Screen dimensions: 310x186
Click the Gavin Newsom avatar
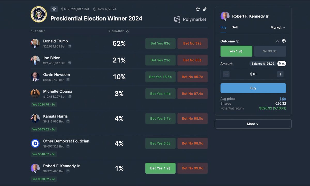(35, 77)
